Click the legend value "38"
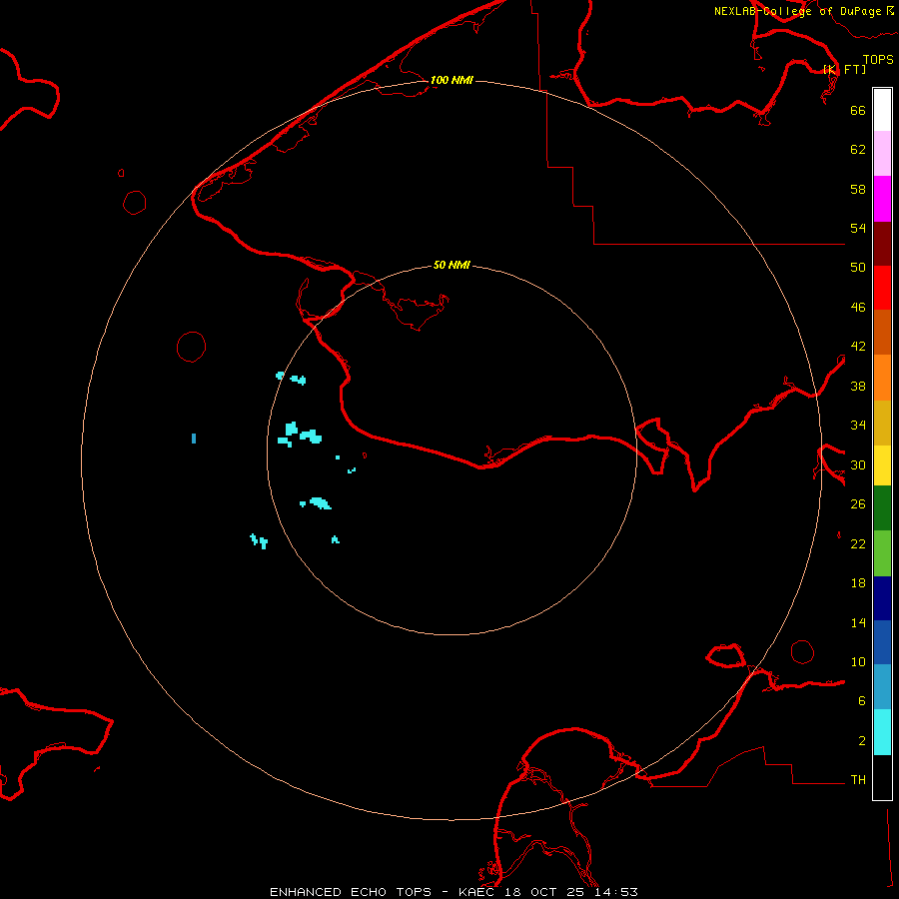The height and width of the screenshot is (899, 899). pos(858,386)
